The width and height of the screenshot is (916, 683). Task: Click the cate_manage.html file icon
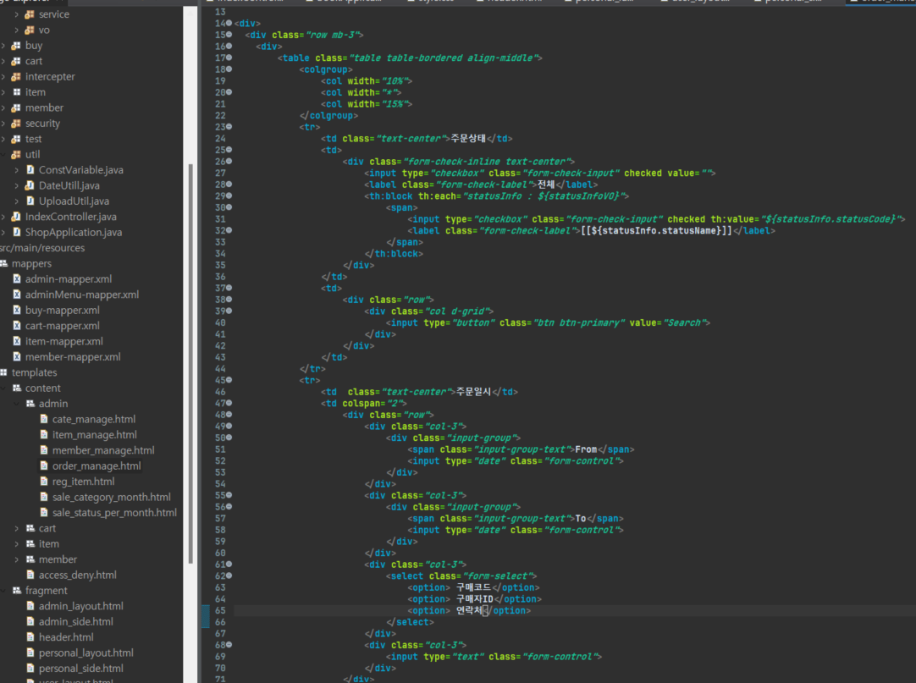click(44, 420)
